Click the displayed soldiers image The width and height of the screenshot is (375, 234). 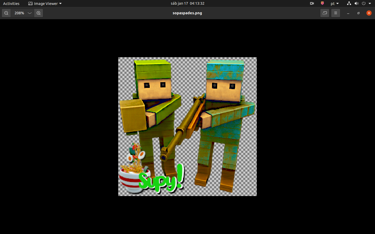coord(187,126)
